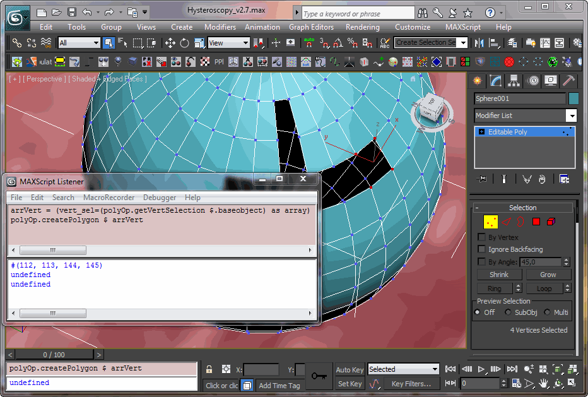Select the Select and Move tool
Image resolution: width=588 pixels, height=397 pixels.
pos(170,43)
